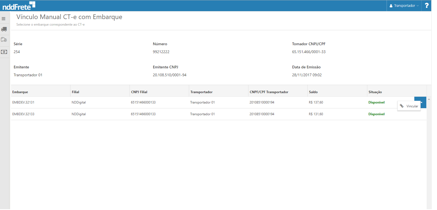
Task: Click the table scrollbar up arrow
Action: point(429,99)
